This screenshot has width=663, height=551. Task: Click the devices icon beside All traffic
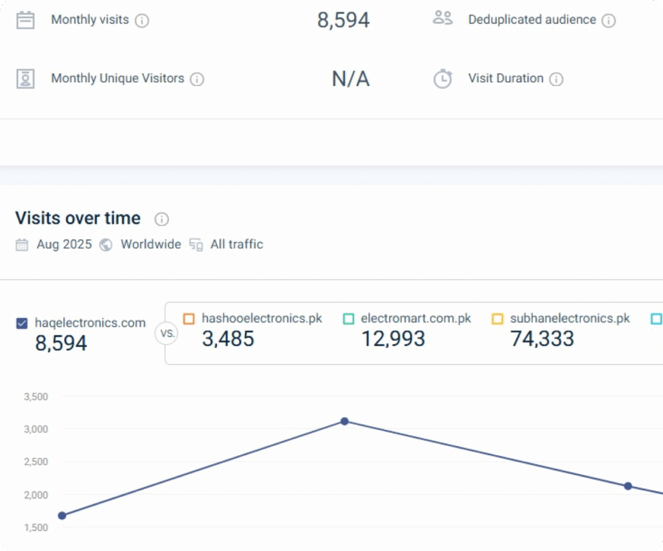[x=196, y=245]
